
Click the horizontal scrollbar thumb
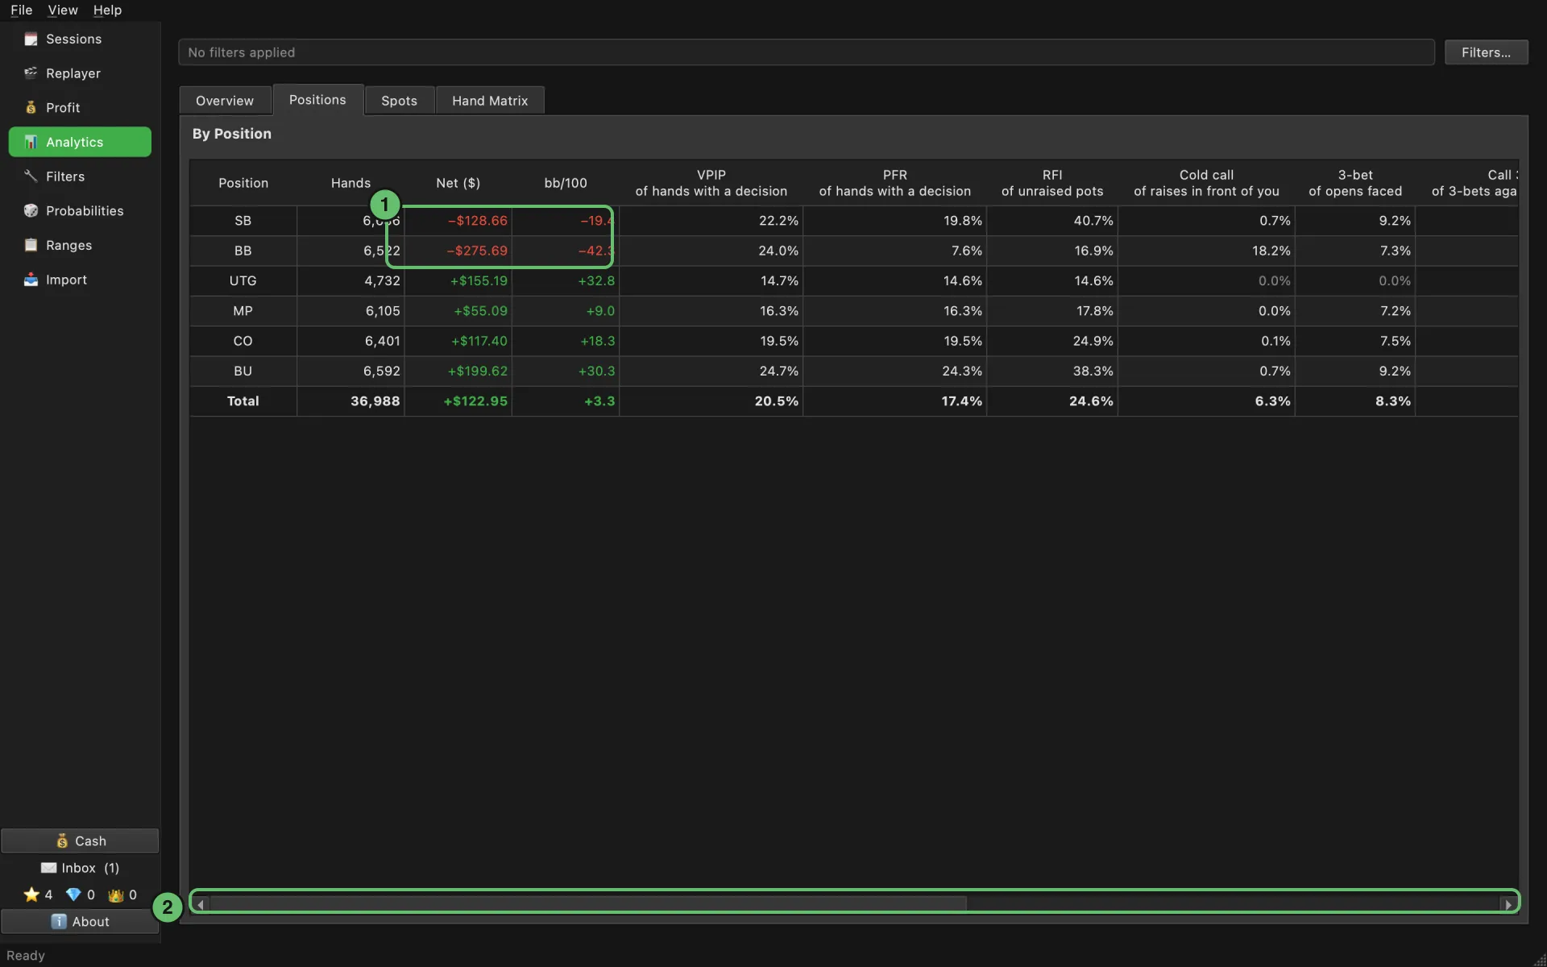coord(588,903)
